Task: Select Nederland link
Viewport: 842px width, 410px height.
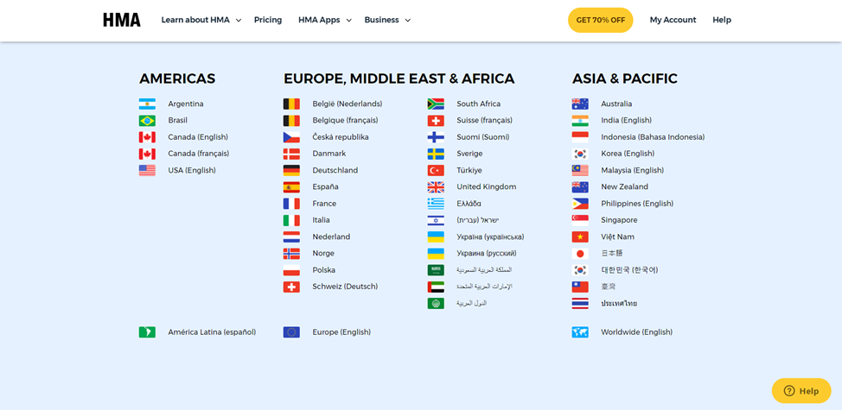Action: (331, 237)
